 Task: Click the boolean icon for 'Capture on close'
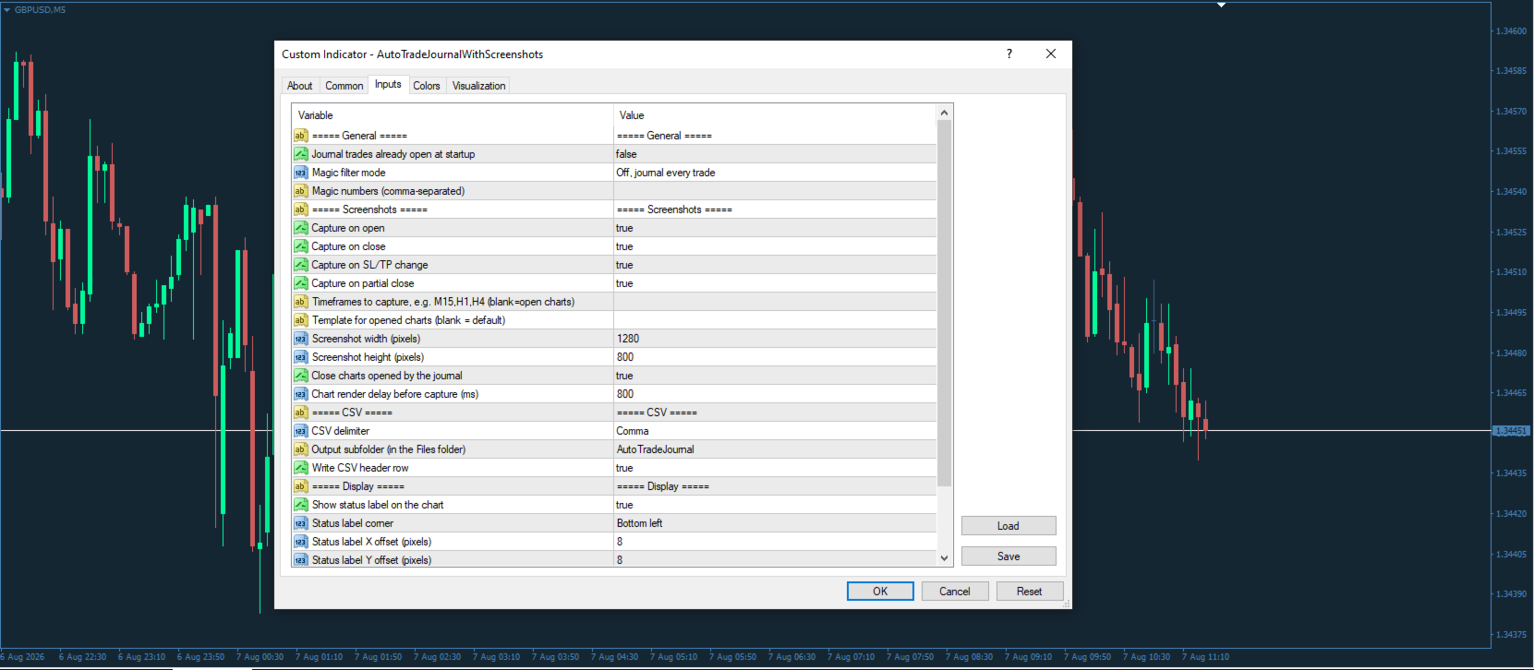click(300, 246)
